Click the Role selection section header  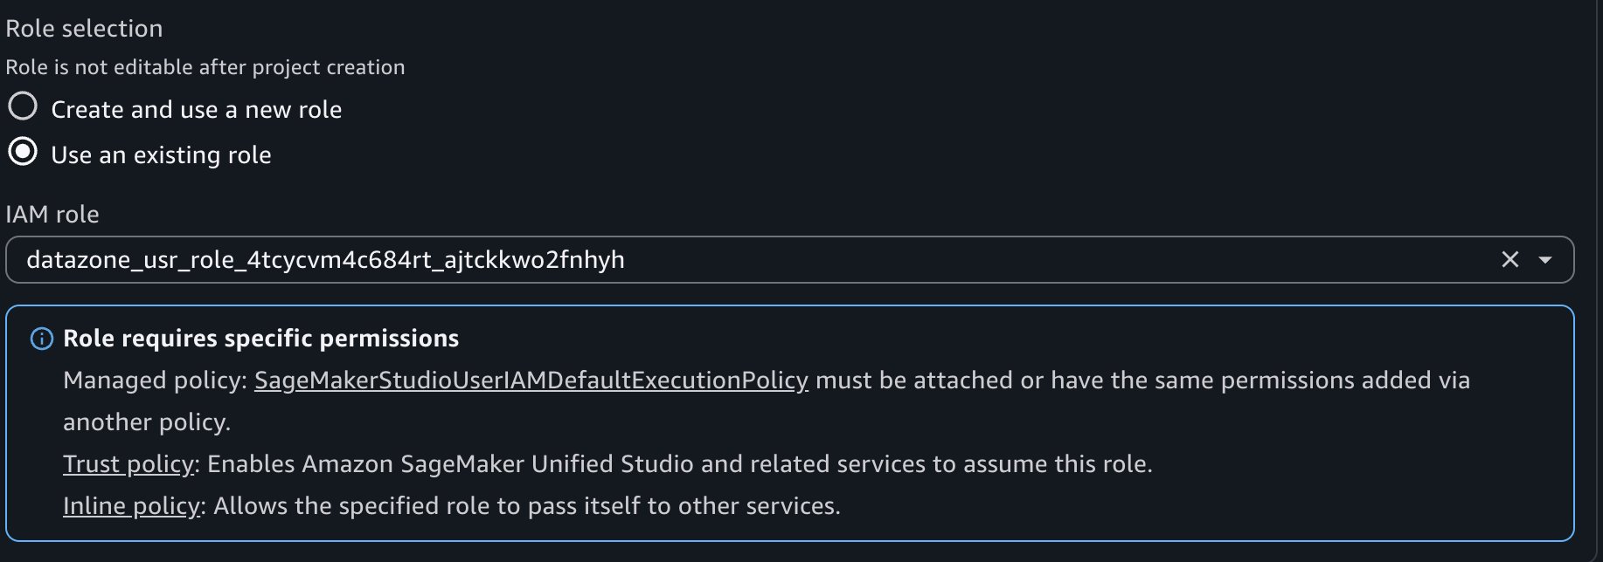(83, 28)
